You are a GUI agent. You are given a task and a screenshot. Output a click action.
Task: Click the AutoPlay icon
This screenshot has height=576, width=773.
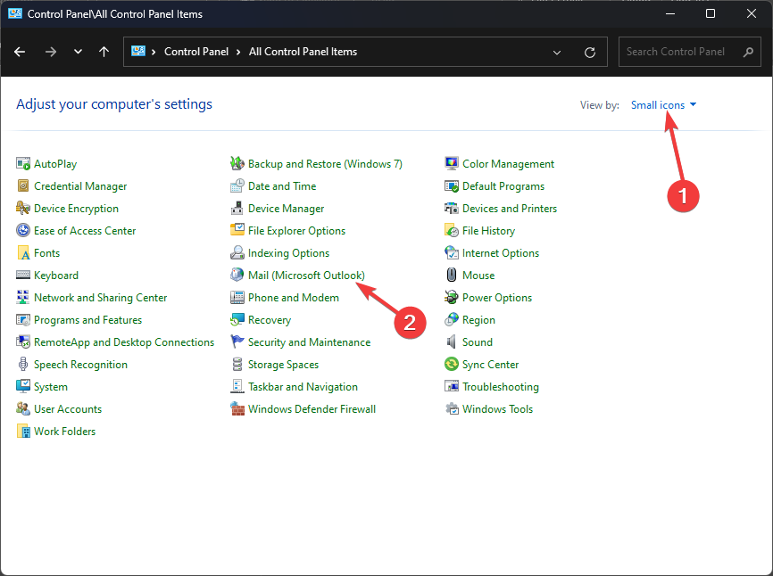click(x=23, y=163)
